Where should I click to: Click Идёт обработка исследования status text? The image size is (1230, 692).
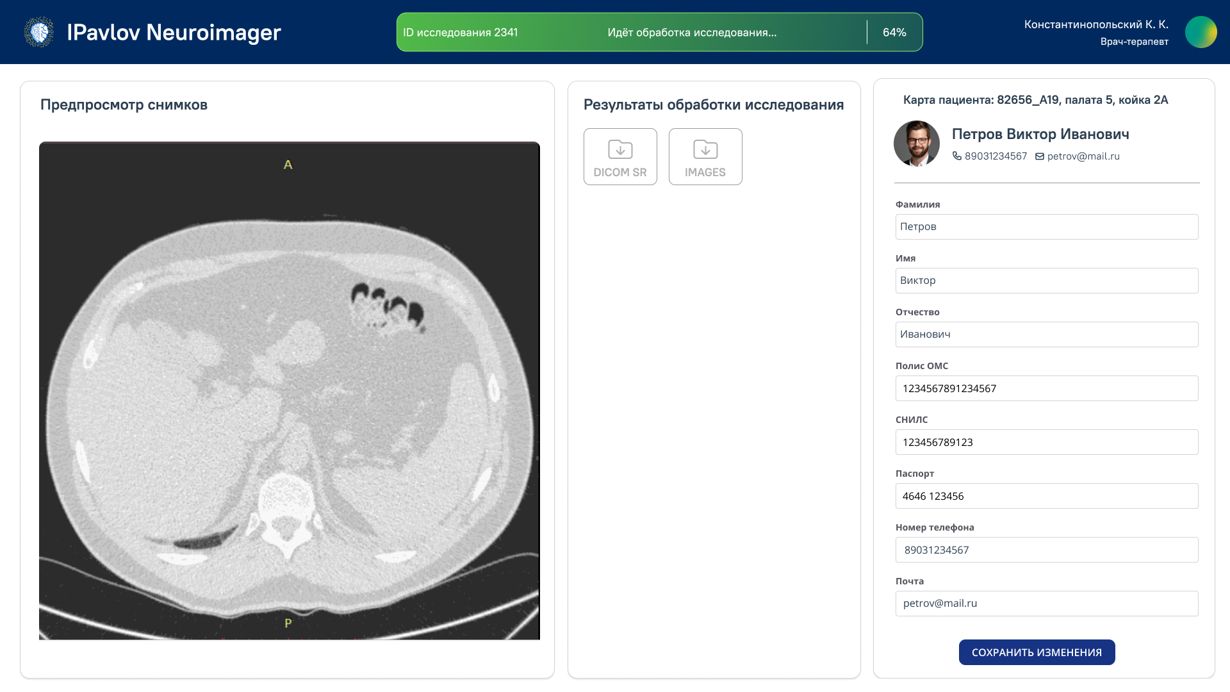(692, 33)
